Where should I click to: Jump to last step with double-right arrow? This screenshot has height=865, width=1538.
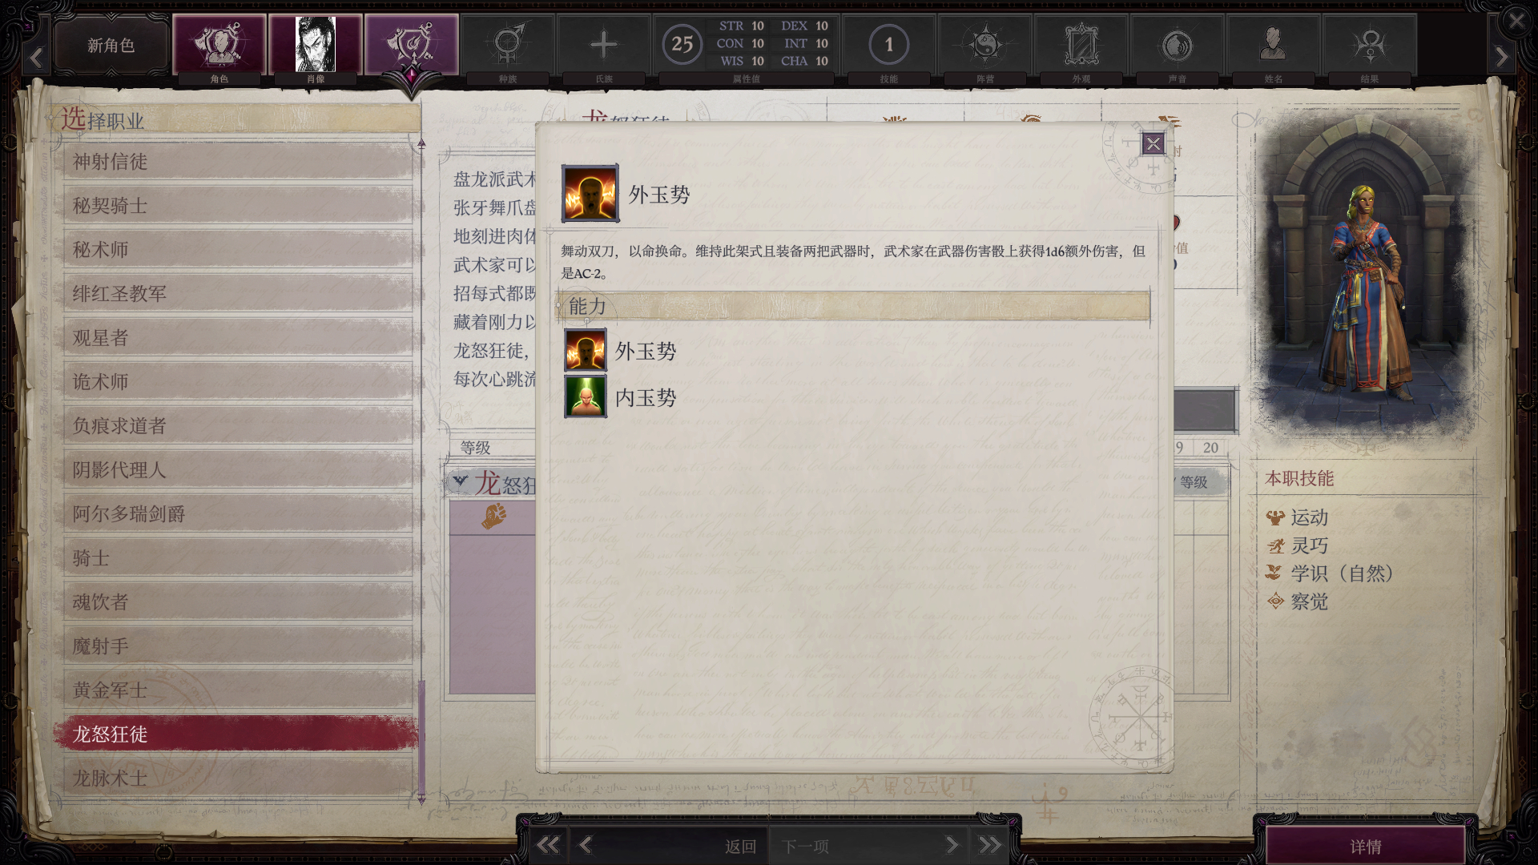pyautogui.click(x=990, y=845)
